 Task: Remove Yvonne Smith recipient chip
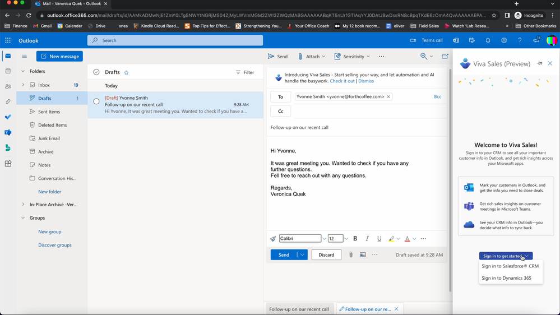(x=388, y=97)
